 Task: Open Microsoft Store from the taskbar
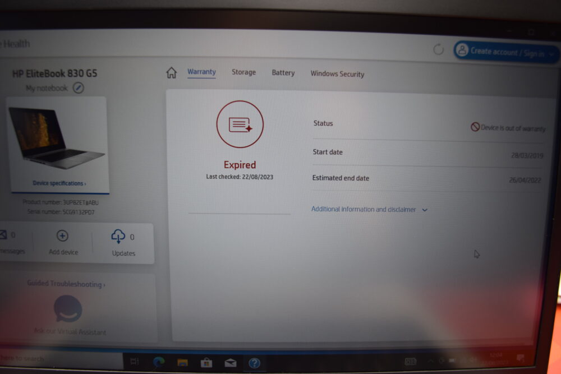[206, 363]
